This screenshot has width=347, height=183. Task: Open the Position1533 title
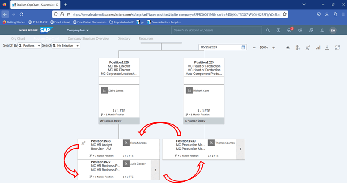[x=101, y=141]
